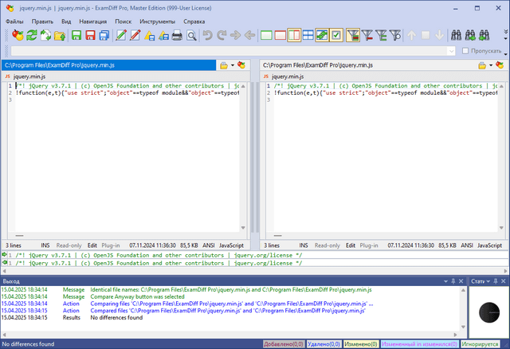Click the Изменено color legend in status bar
This screenshot has height=349, width=510.
[x=363, y=344]
